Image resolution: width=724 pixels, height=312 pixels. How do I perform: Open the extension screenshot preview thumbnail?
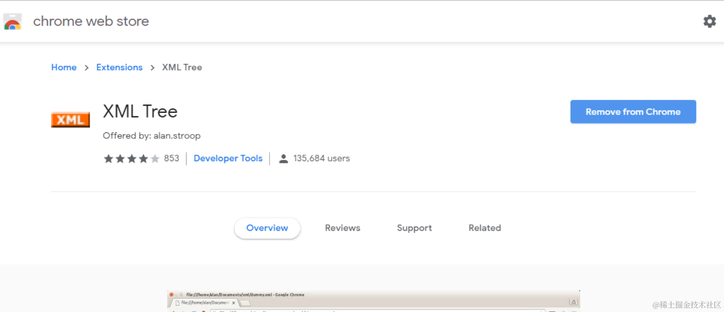pos(374,301)
